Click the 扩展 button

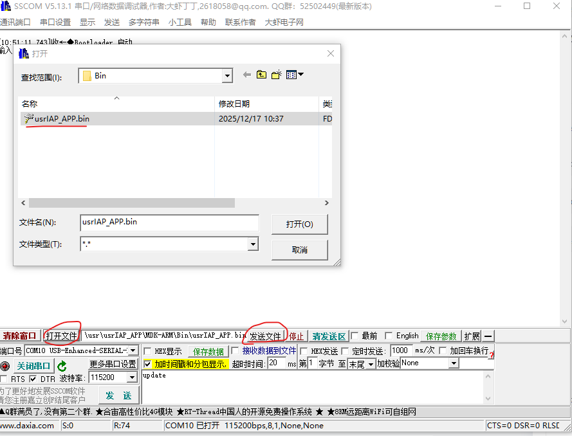point(472,336)
